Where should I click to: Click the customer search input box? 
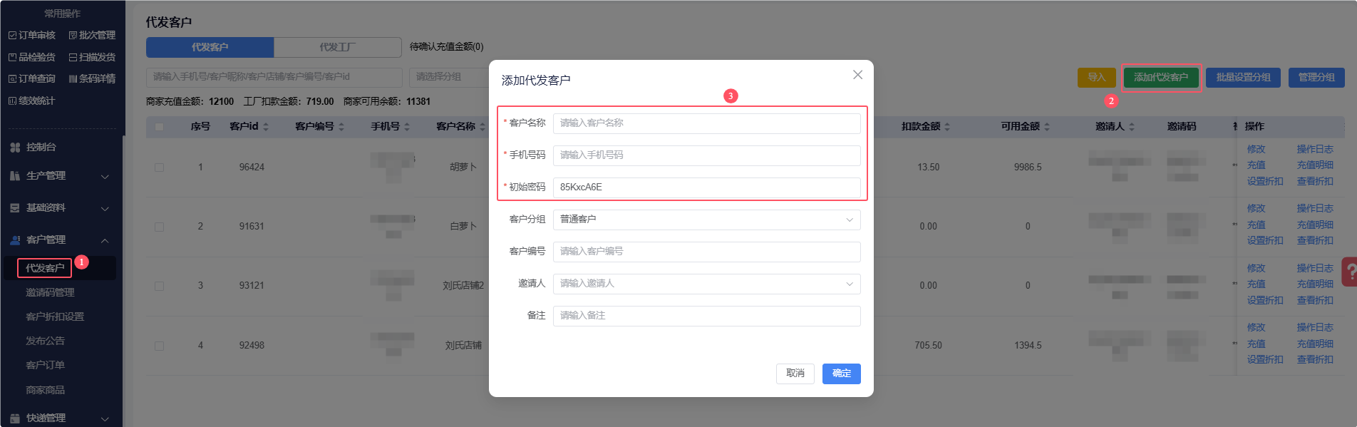[274, 77]
